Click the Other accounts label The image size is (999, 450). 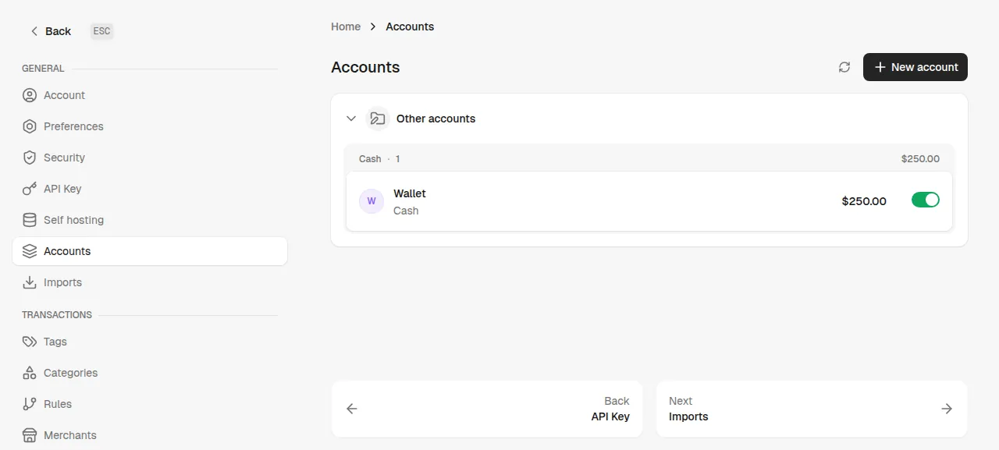436,119
